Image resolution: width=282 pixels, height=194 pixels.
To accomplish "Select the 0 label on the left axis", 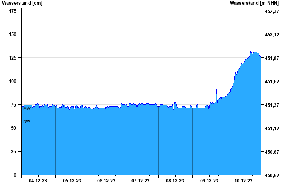I will click(15, 175).
